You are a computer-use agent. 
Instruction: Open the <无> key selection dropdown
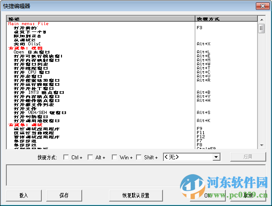pyautogui.click(x=216, y=157)
